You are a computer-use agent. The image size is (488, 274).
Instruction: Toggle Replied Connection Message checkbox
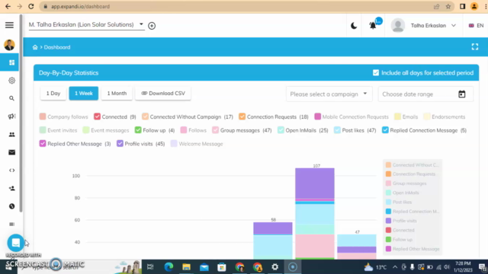[x=385, y=130]
